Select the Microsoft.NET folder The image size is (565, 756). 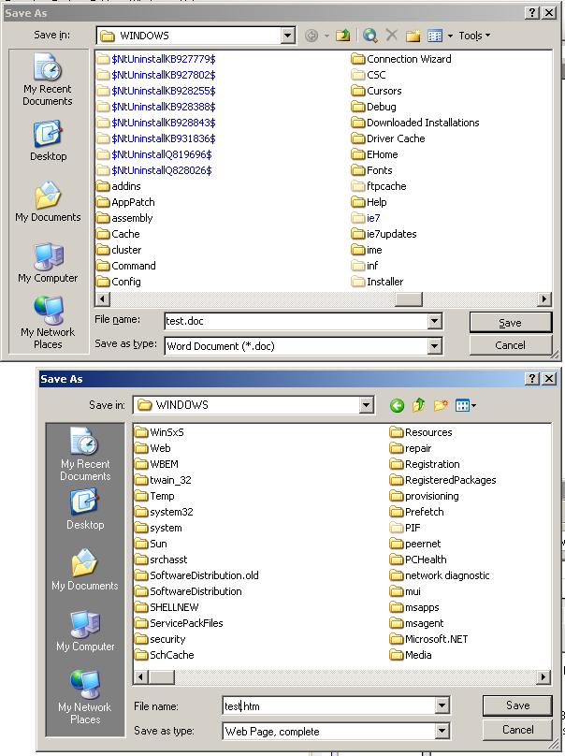[x=429, y=639]
